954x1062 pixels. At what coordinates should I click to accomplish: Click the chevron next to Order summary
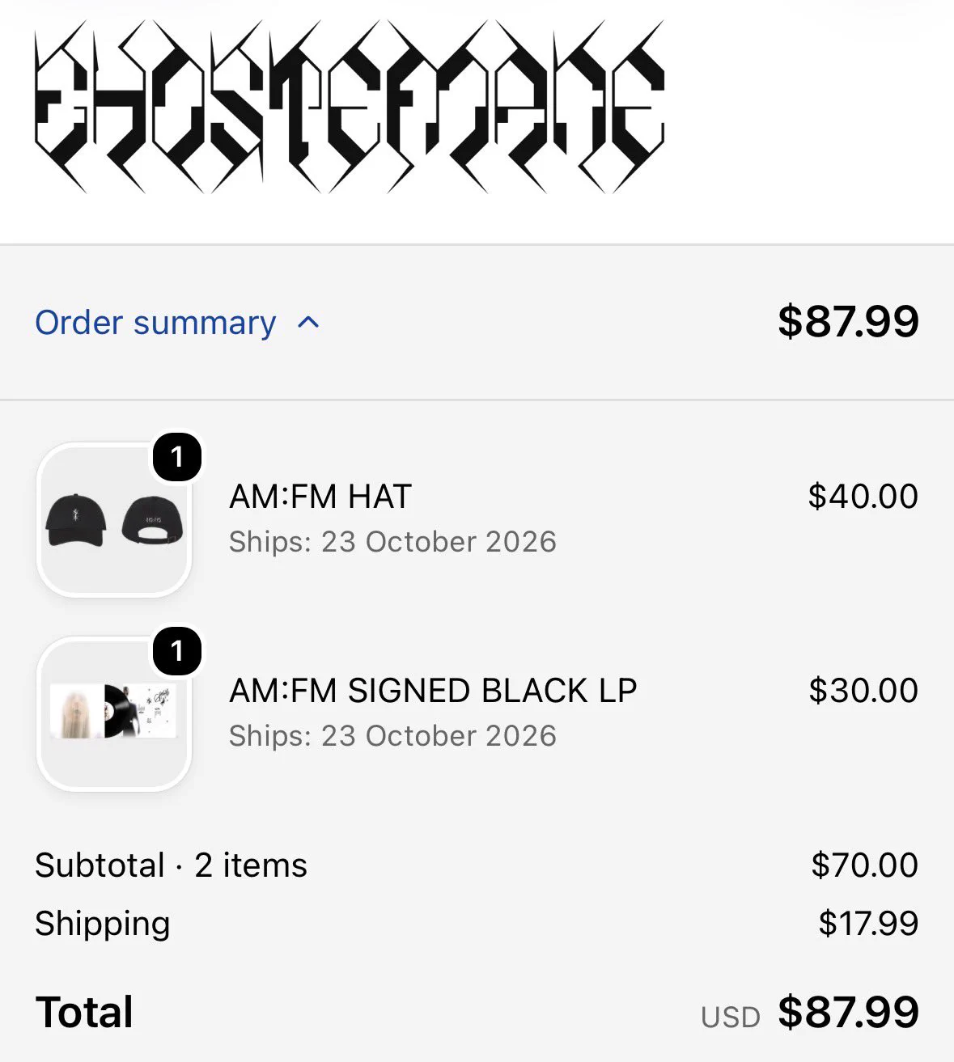coord(308,324)
